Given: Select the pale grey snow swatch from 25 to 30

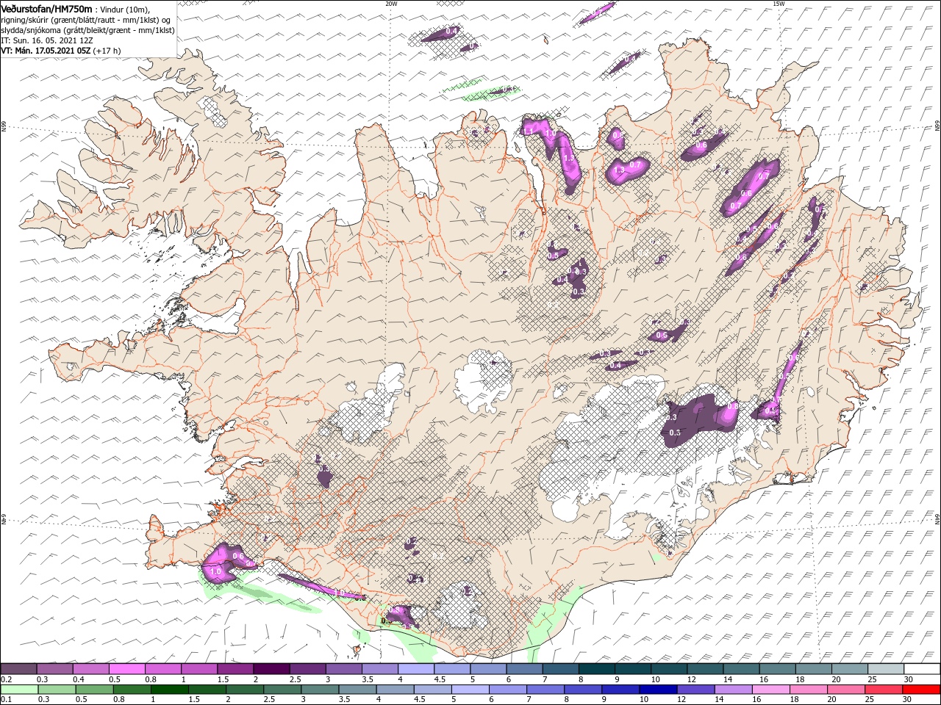Looking at the screenshot, I should coord(887,668).
